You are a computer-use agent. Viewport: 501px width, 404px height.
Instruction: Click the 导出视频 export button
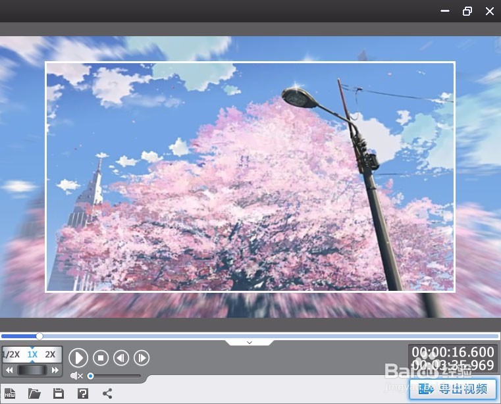pyautogui.click(x=453, y=389)
